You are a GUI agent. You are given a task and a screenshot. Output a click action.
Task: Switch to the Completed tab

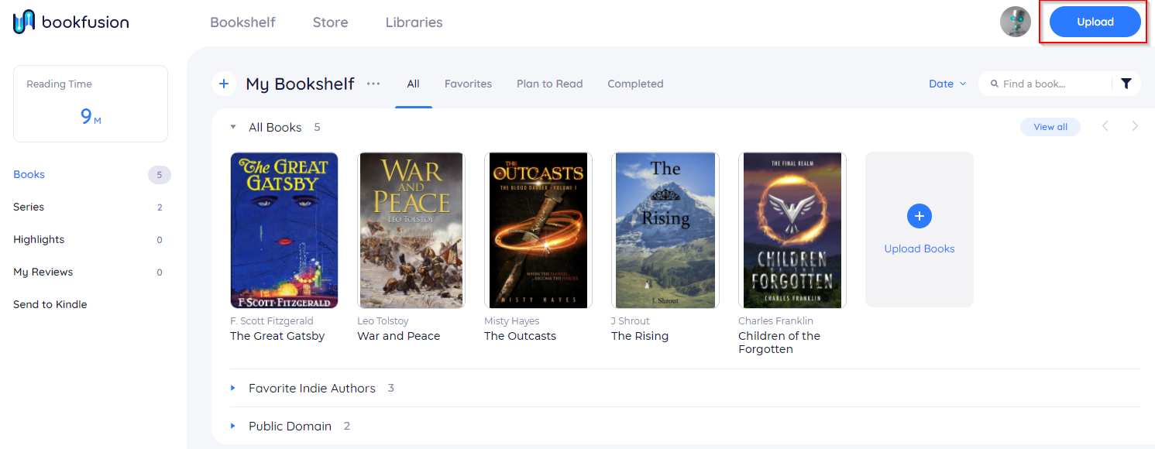coord(635,84)
